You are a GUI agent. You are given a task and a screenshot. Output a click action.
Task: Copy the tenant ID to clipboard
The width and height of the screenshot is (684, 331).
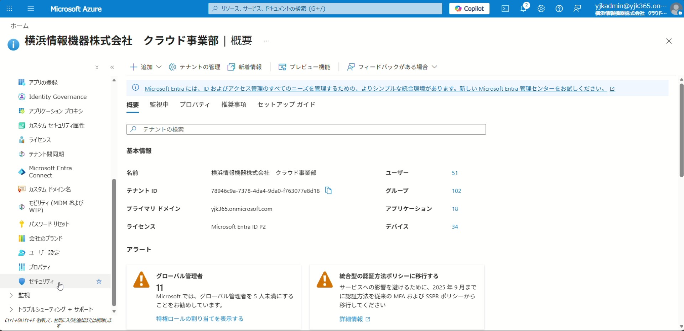(328, 191)
